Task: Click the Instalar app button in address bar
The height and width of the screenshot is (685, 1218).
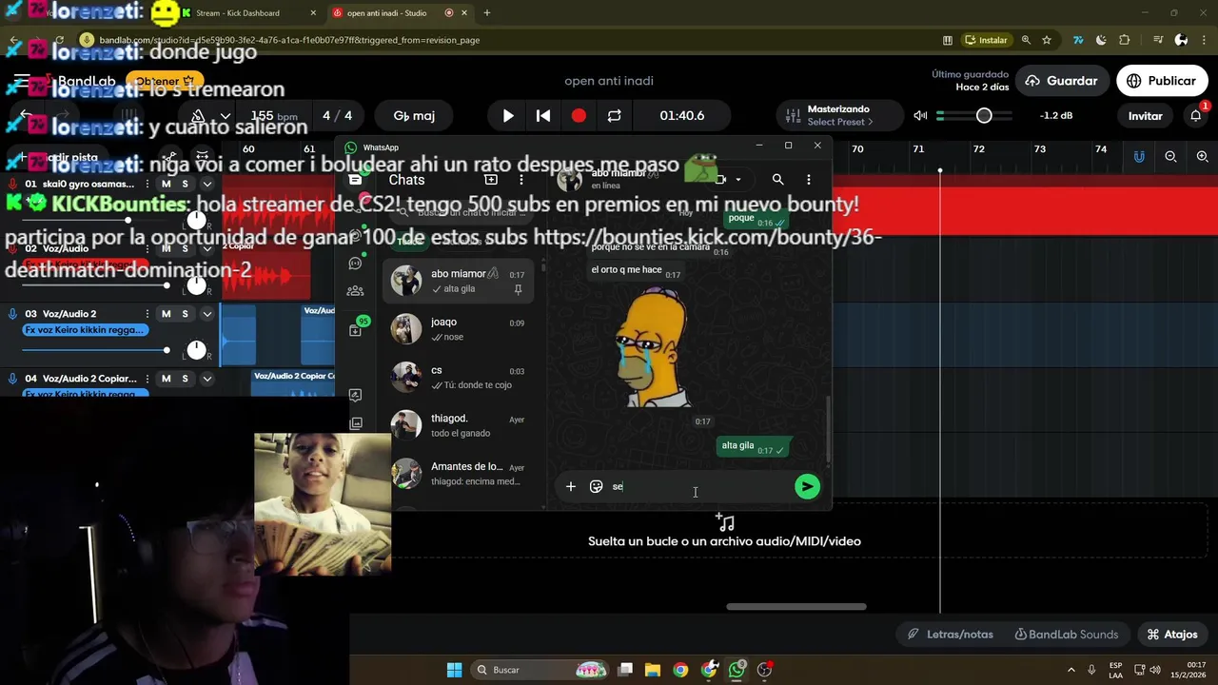Action: point(986,40)
